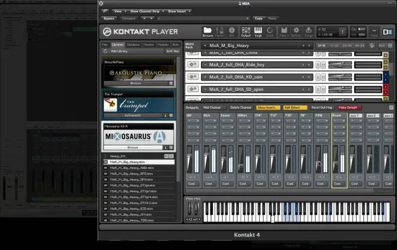397x250 pixels.
Task: Go up a folder in Heavy_Kit browser
Action: [105, 156]
